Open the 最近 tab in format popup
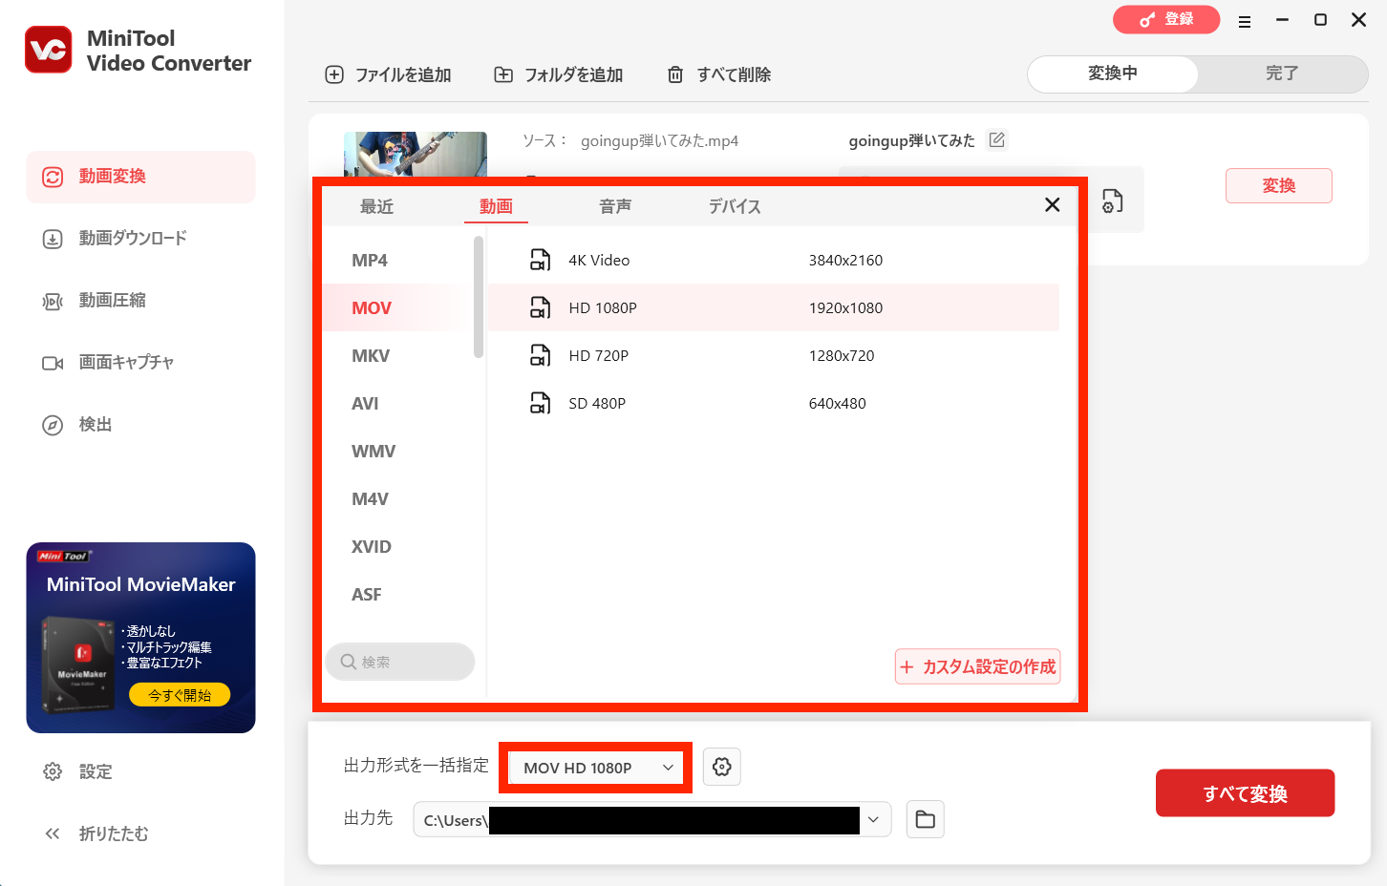 (376, 206)
